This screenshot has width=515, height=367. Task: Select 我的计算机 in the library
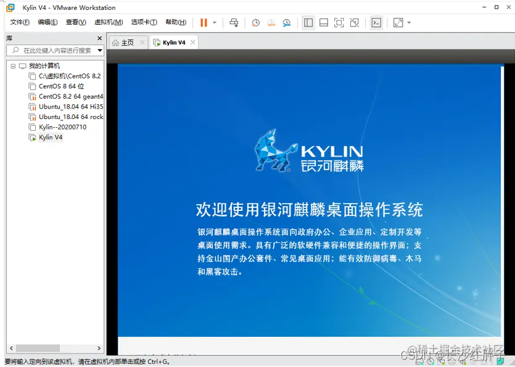[44, 66]
